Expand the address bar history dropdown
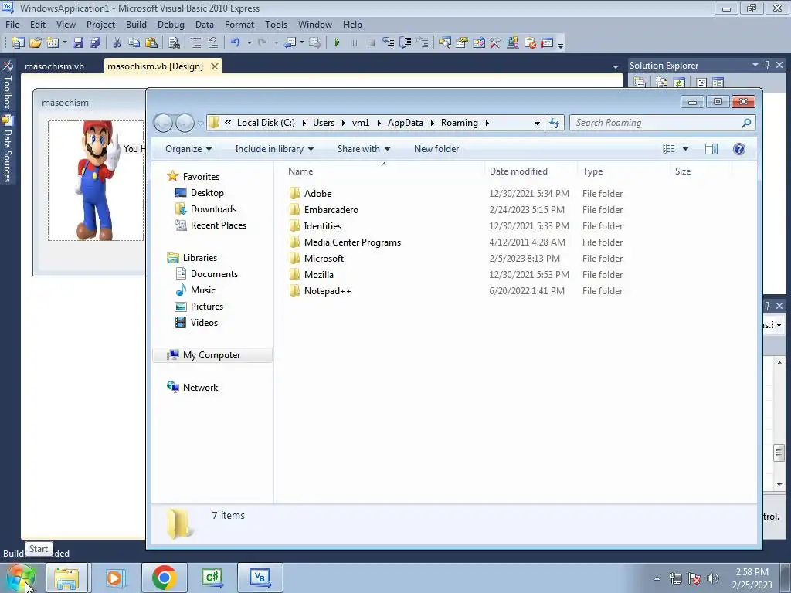Screen dimensions: 791x593 point(538,123)
